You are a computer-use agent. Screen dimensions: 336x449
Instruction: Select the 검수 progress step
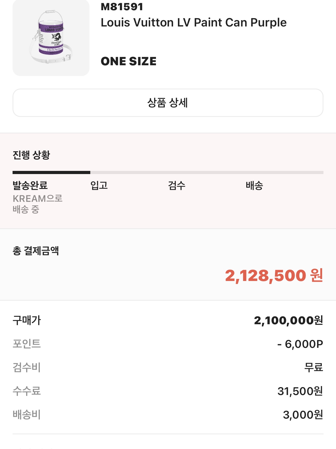(x=177, y=185)
